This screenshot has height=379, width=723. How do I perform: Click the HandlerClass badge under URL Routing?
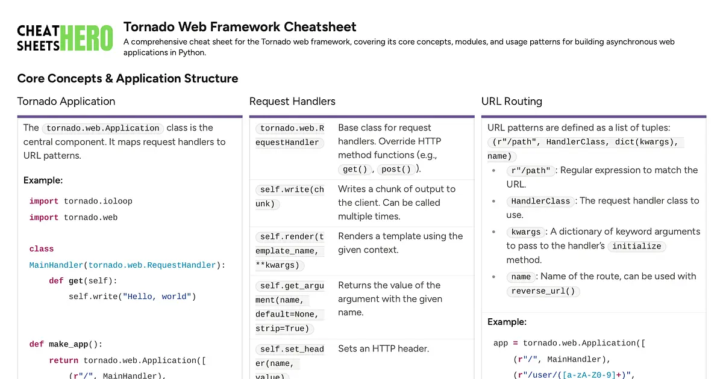pyautogui.click(x=540, y=202)
